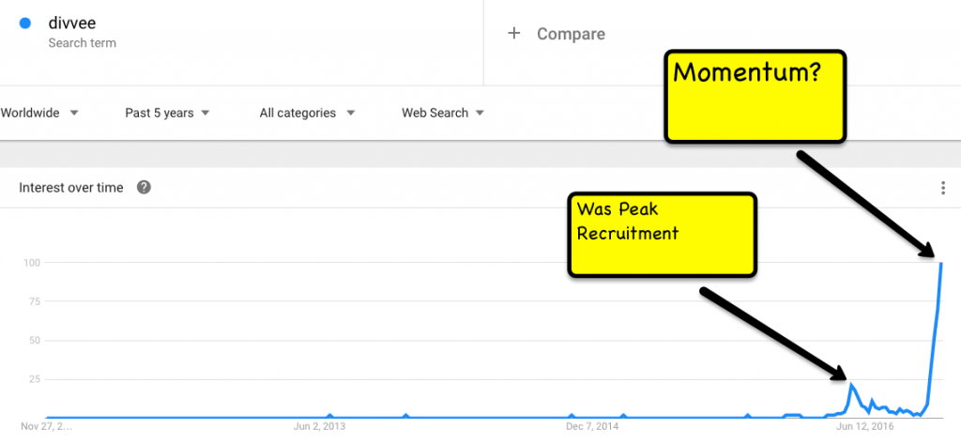This screenshot has height=444, width=961.
Task: Expand the Web Search type dropdown
Action: 443,113
